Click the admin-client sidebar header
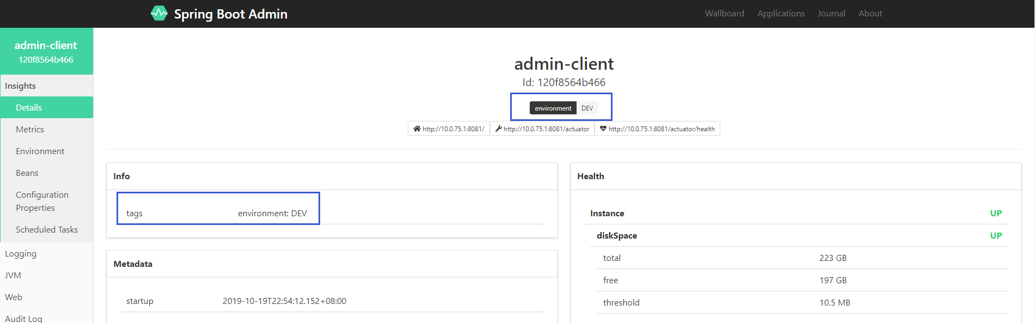 (x=46, y=51)
